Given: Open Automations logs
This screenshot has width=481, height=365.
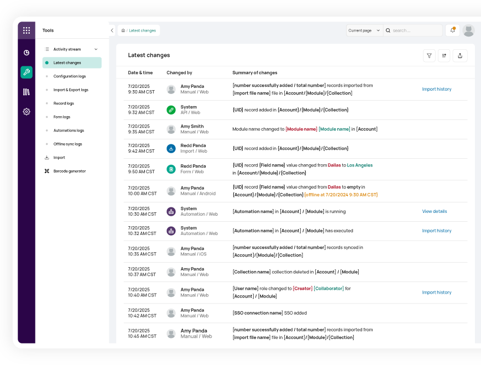Looking at the screenshot, I should click(x=69, y=130).
